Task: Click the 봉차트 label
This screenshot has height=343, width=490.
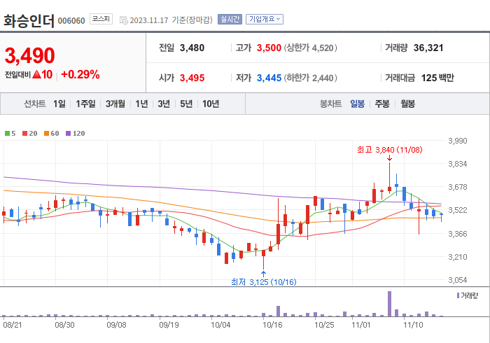Action: tap(330, 104)
